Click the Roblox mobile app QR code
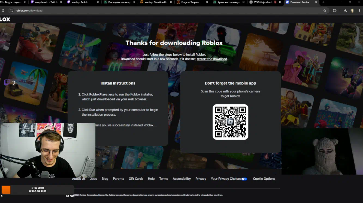This screenshot has height=203, width=363. 230,122
